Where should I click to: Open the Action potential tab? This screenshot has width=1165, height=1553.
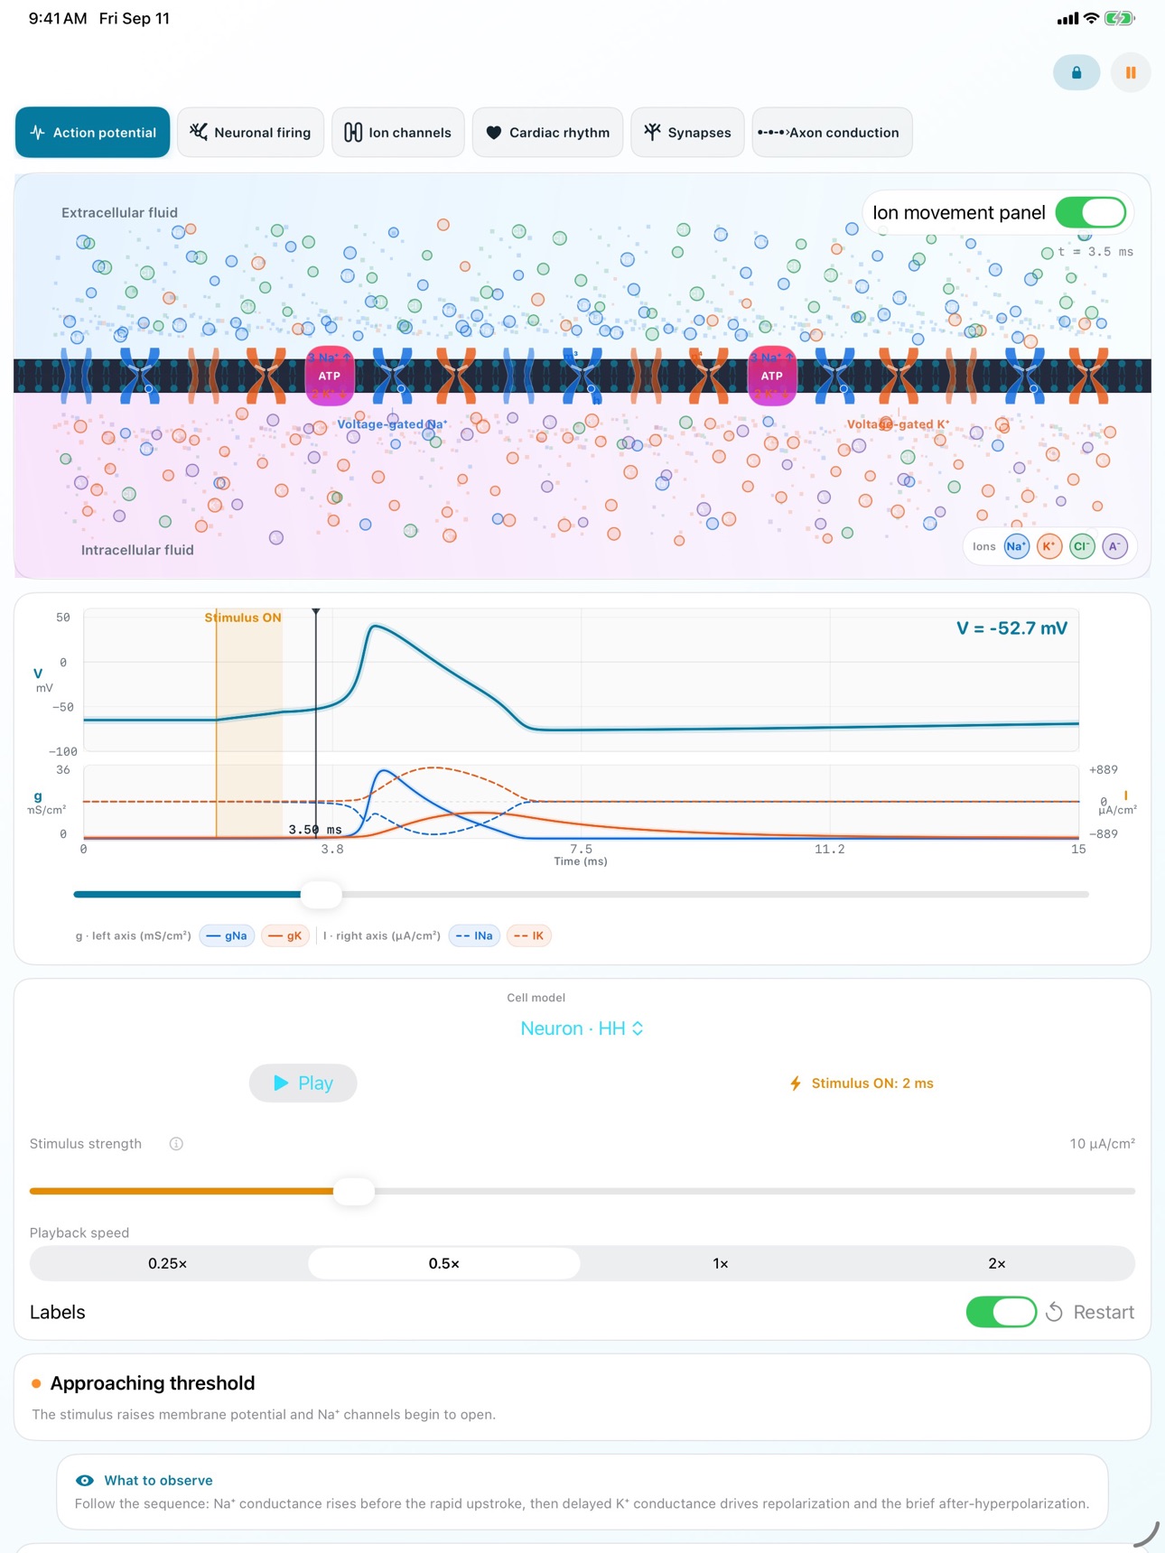[93, 133]
